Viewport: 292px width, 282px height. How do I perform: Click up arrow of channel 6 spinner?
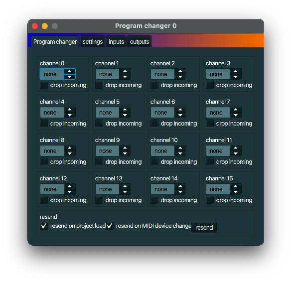[180, 110]
